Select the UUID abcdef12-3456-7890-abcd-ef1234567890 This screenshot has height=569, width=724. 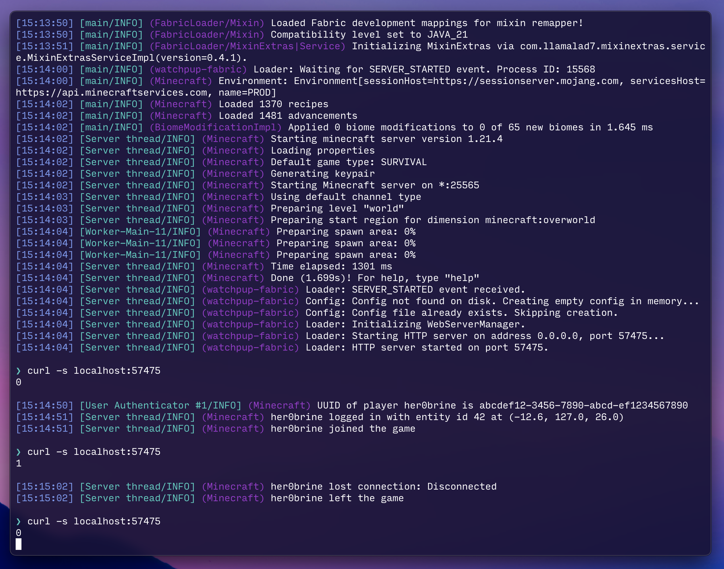tap(583, 405)
